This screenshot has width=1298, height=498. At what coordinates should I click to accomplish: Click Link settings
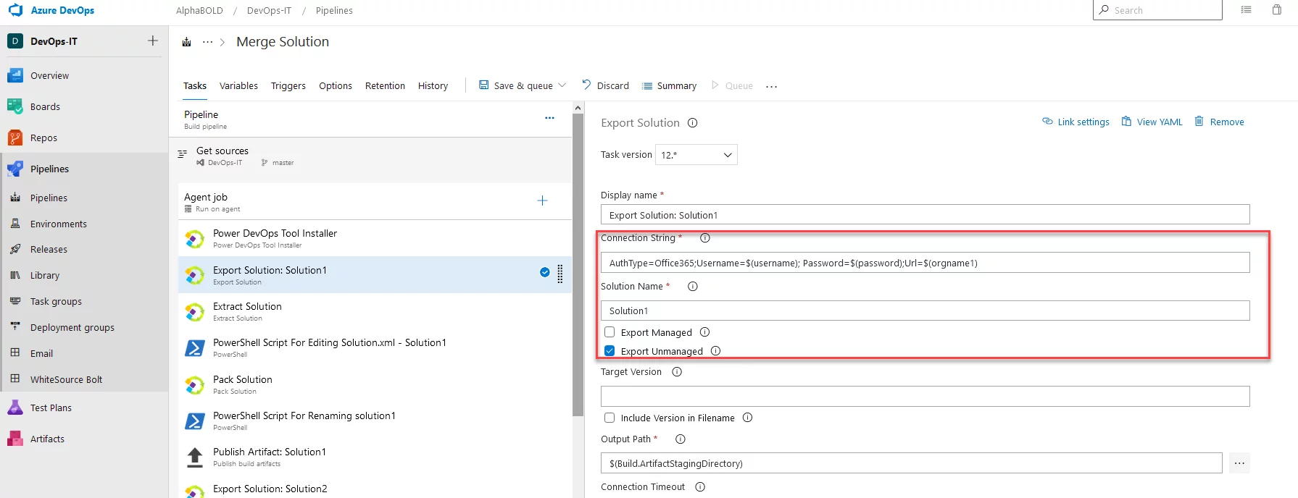click(x=1076, y=122)
